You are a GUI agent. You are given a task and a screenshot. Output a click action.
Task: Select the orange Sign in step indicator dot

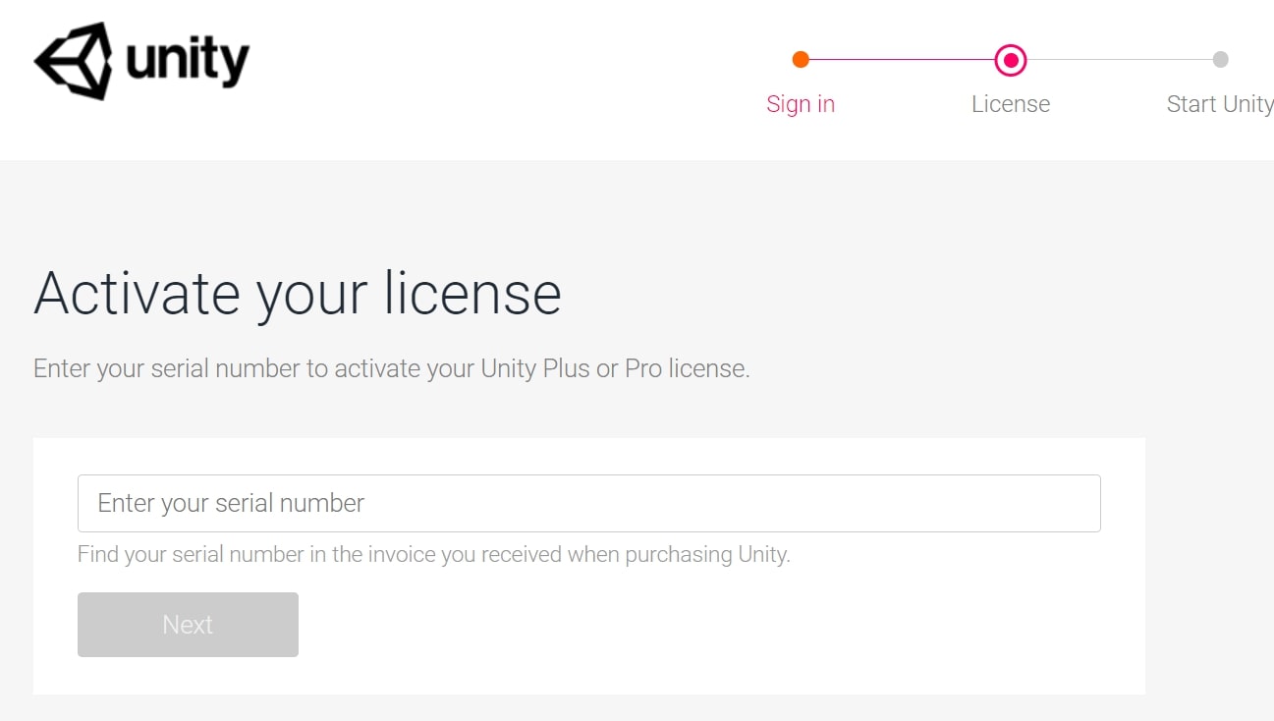coord(802,59)
